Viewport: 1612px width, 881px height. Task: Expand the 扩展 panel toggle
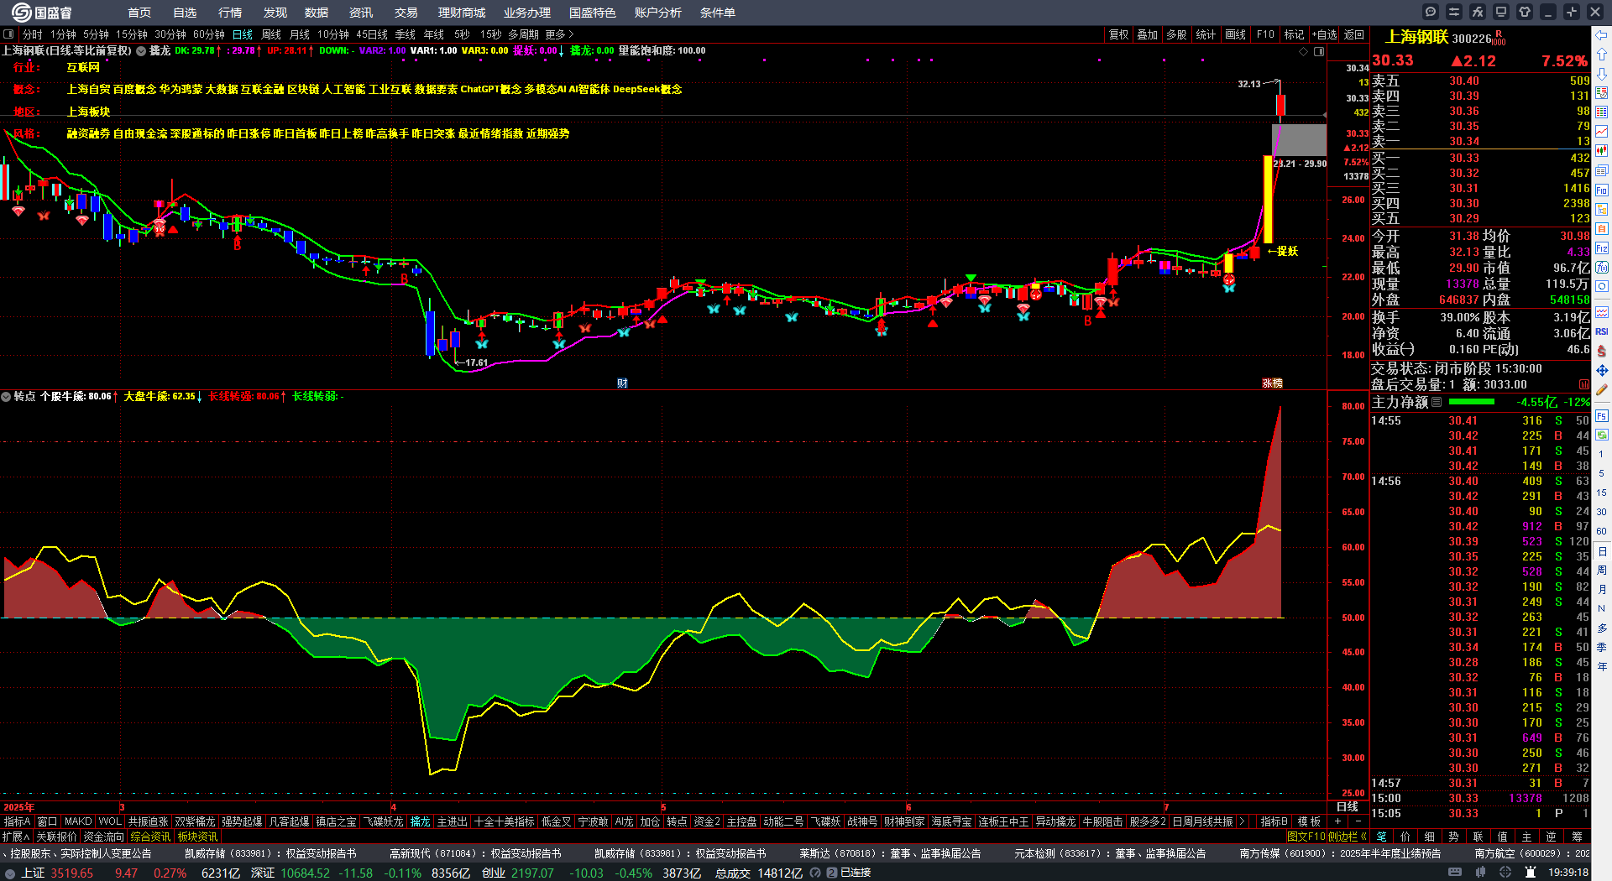point(16,837)
